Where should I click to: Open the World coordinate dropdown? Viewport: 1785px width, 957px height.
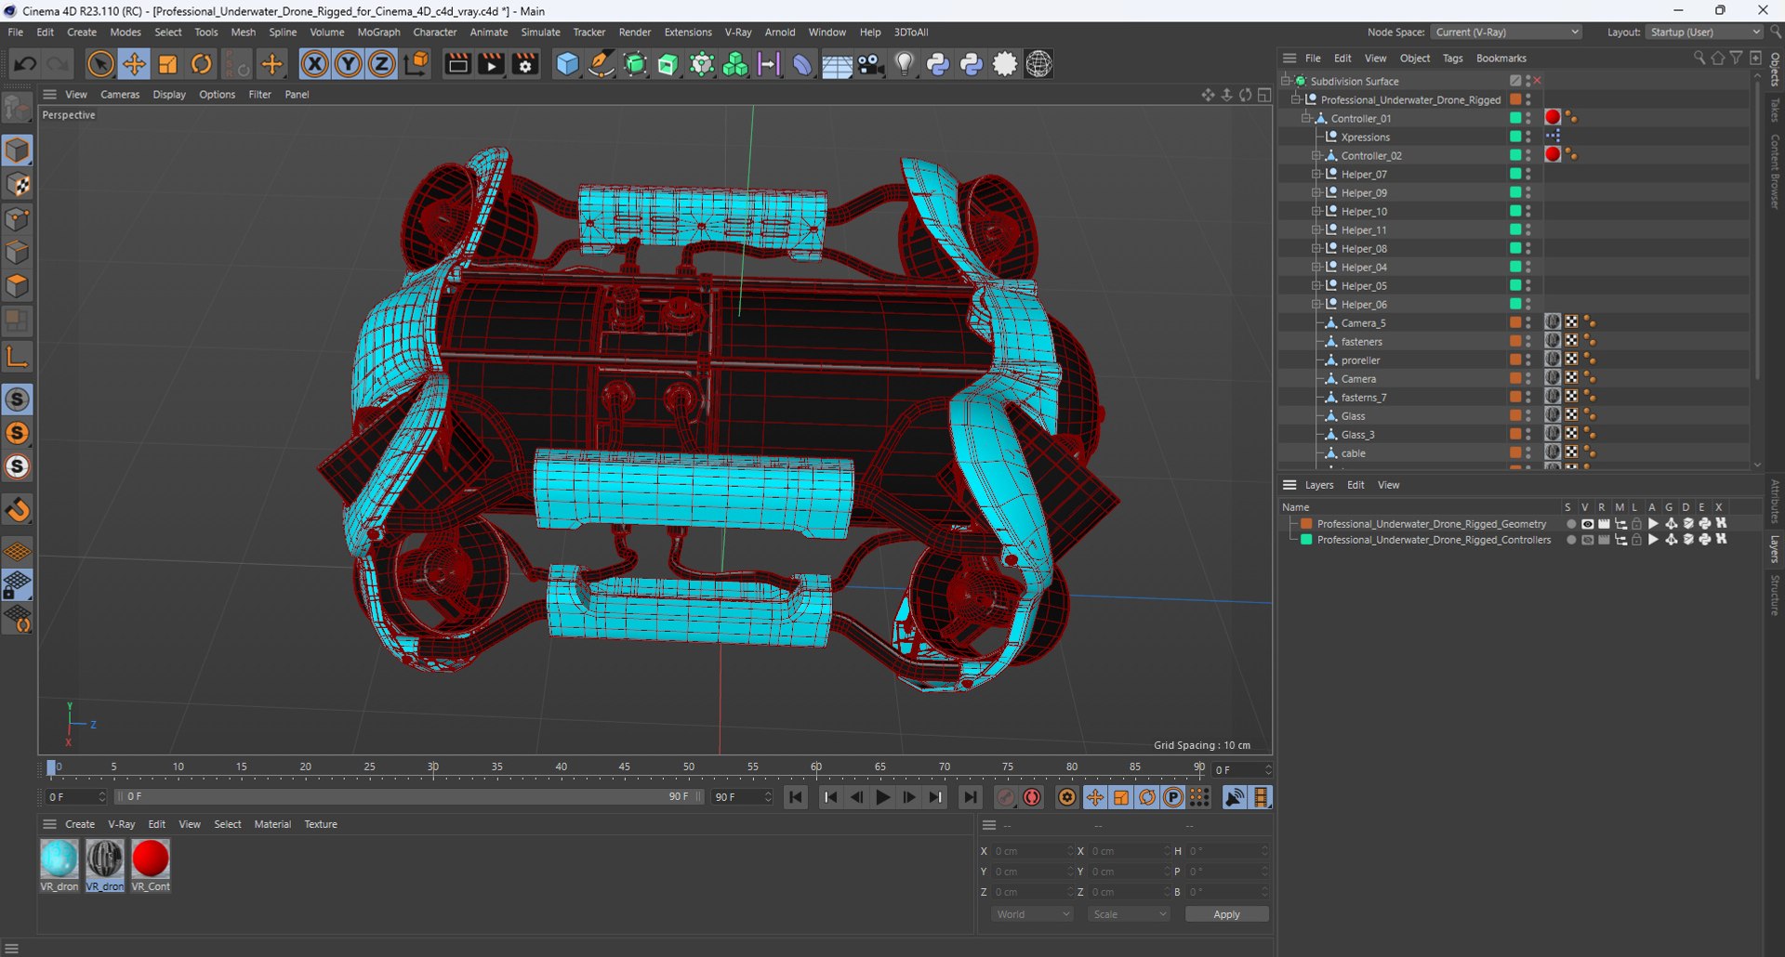(1031, 914)
